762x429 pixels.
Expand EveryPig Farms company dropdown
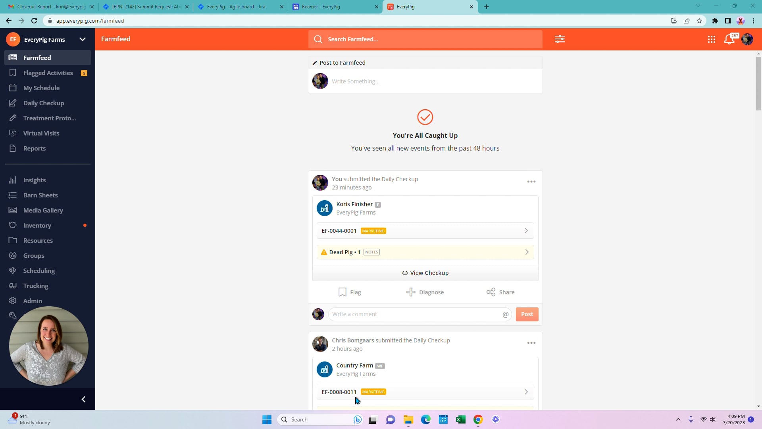pyautogui.click(x=83, y=39)
